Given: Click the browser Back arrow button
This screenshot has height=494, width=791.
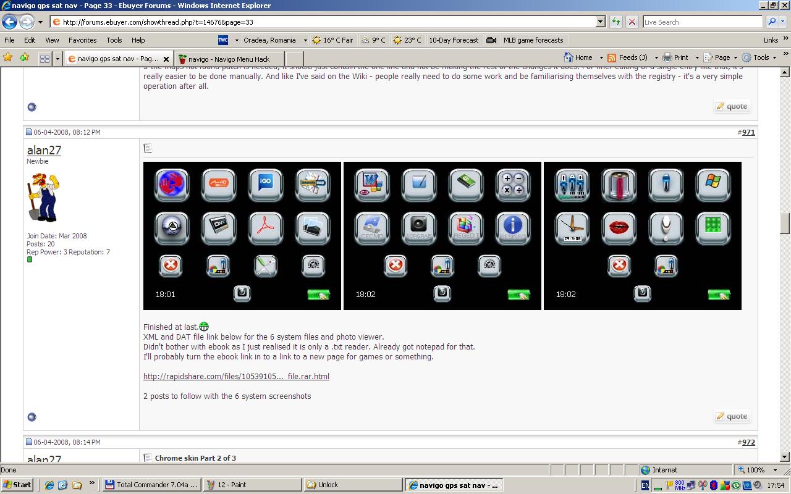Looking at the screenshot, I should tap(9, 22).
